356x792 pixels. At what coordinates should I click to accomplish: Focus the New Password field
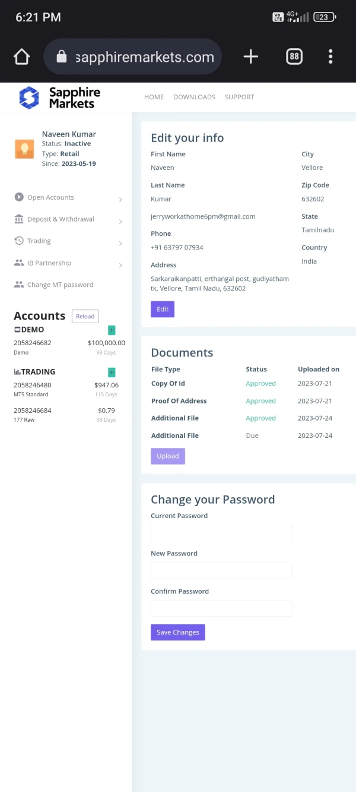[x=221, y=570]
